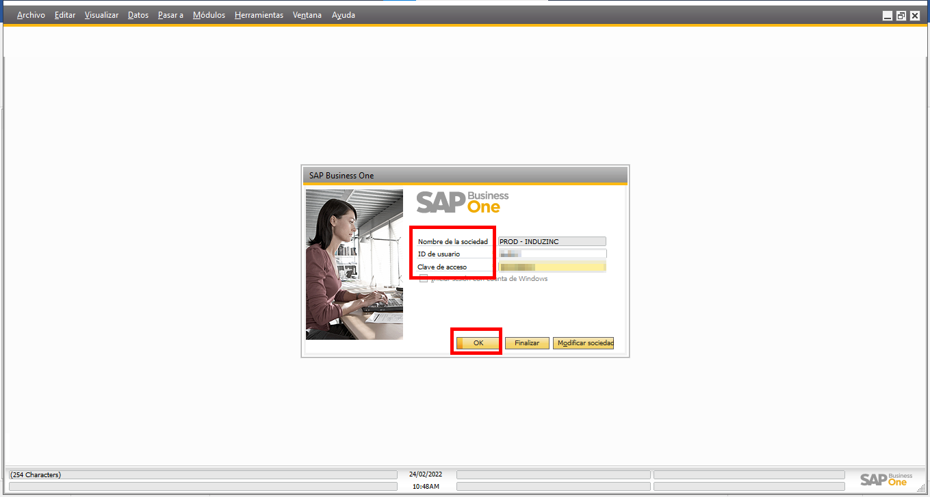The image size is (930, 497).
Task: Click the date 24/02/2022 in status bar
Action: 426,474
